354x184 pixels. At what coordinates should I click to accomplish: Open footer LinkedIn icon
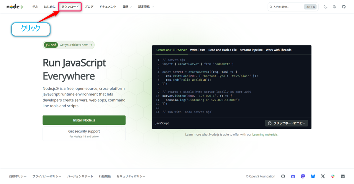pyautogui.click(x=343, y=176)
